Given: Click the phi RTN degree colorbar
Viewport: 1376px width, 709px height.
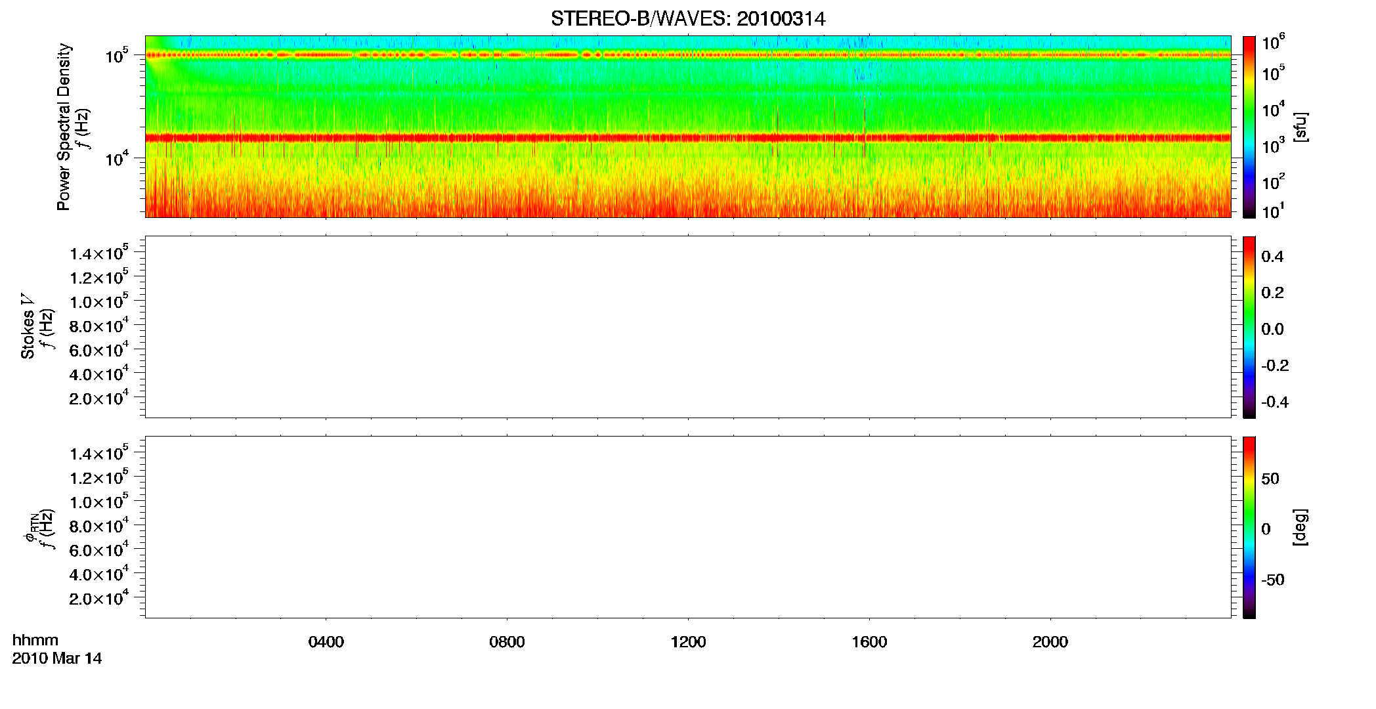Looking at the screenshot, I should [x=1249, y=527].
